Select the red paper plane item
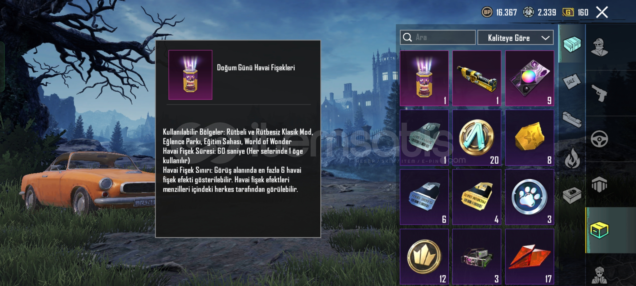The height and width of the screenshot is (286, 636). click(529, 257)
